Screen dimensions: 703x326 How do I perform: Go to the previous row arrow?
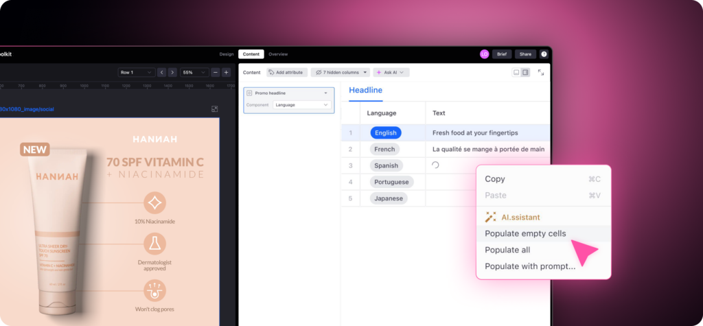point(162,72)
